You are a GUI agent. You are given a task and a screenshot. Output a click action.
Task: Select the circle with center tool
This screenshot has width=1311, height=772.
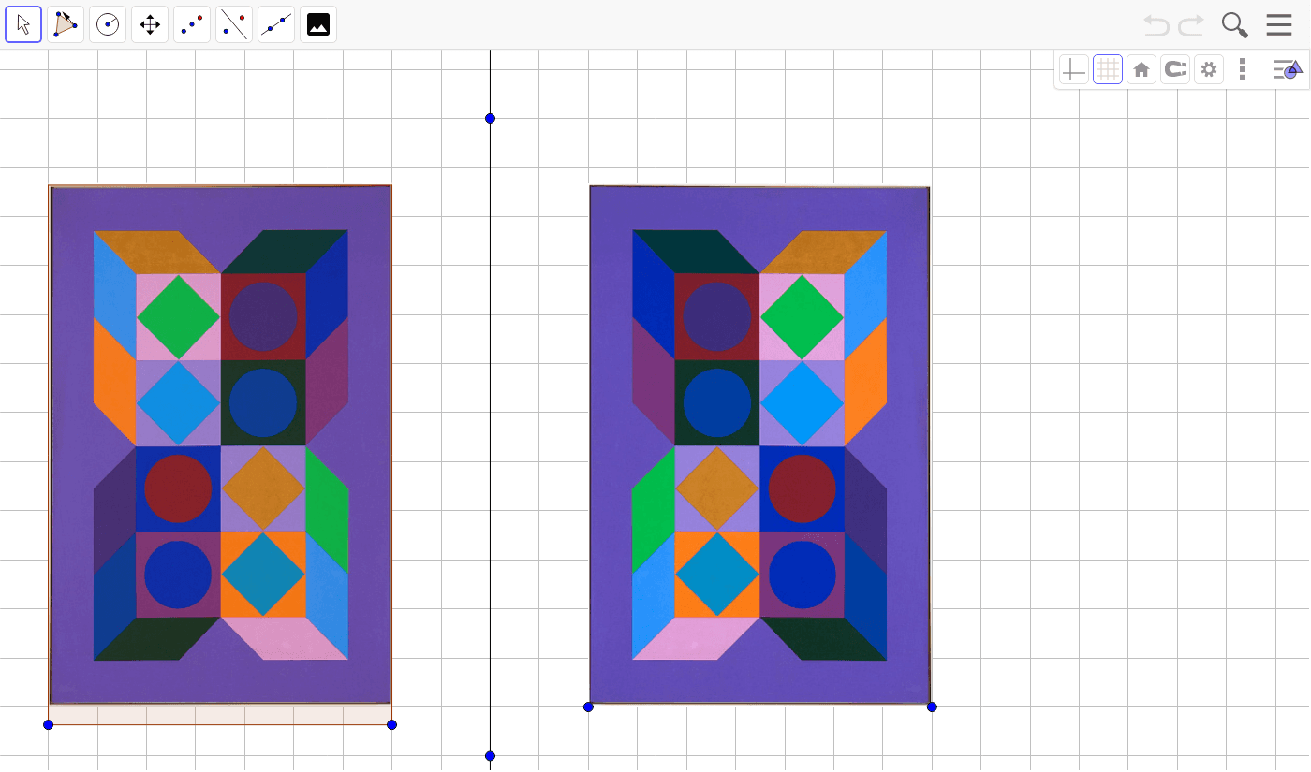(x=108, y=24)
